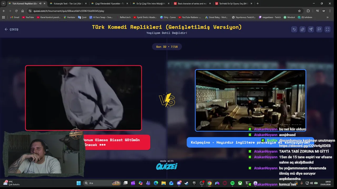Go back in browser history
Viewport: 337px width, 189px height.
point(4,11)
